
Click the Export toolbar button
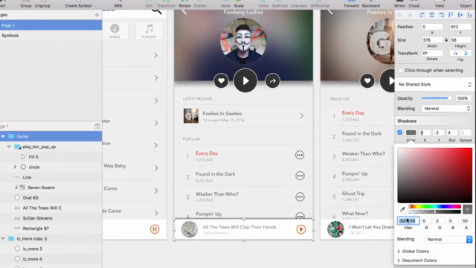point(466,4)
